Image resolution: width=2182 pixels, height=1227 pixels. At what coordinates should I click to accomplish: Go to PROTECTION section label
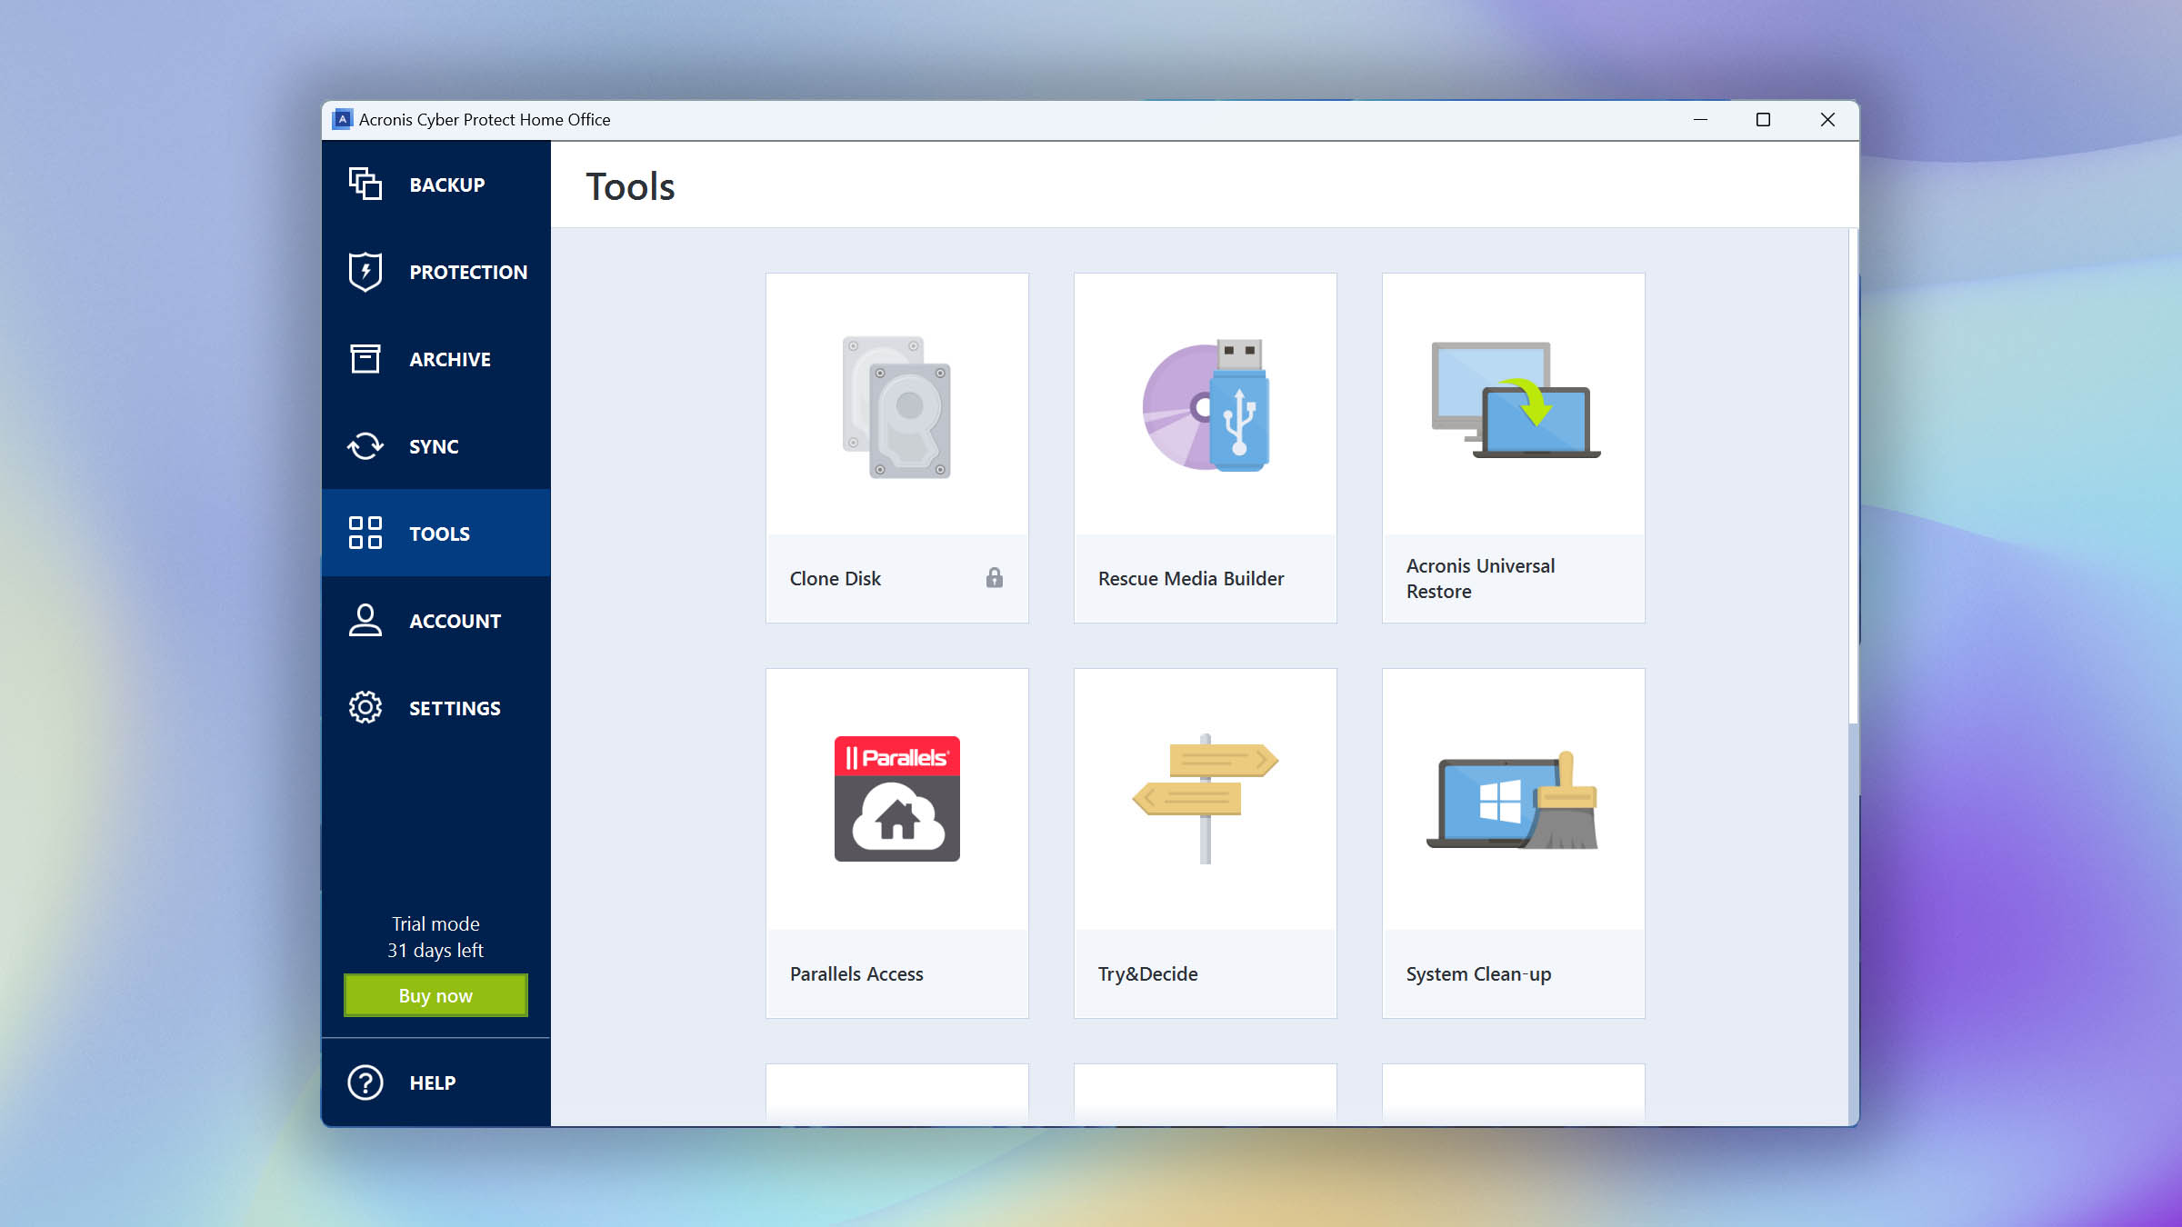[x=468, y=272]
